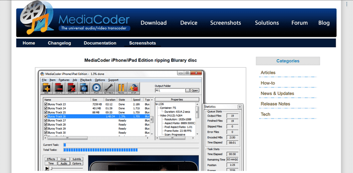This screenshot has width=353, height=173.
Task: Uncheck Bluray Track 29
Action: coord(46,129)
